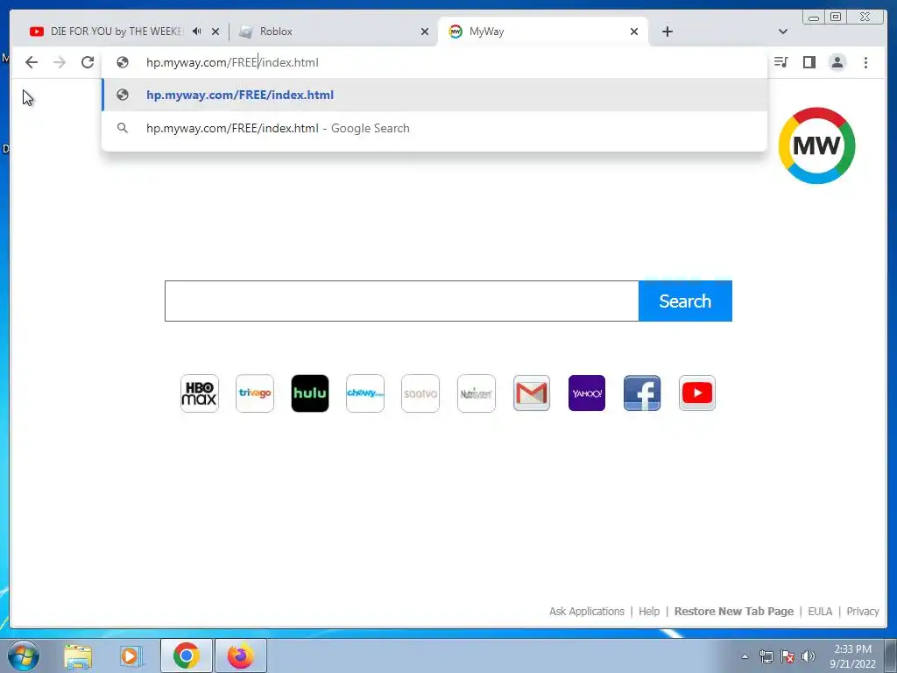Mute the DIE FOR YOU tab audio
The height and width of the screenshot is (673, 897).
(197, 32)
